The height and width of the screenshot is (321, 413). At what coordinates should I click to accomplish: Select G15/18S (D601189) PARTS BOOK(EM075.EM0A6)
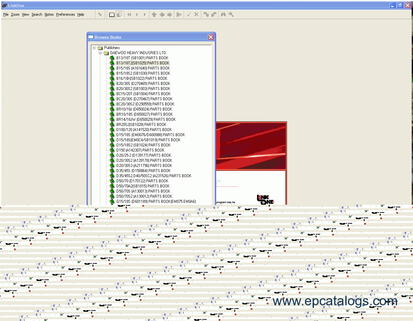pos(156,202)
